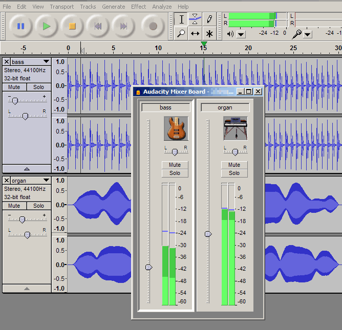The image size is (342, 330).
Task: Click the bass name button in Mixer Board
Action: pos(166,107)
